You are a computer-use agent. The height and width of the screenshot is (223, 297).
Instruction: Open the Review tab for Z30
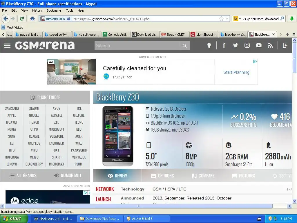point(117,176)
